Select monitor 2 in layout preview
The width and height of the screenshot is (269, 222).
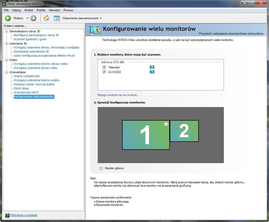point(184,131)
